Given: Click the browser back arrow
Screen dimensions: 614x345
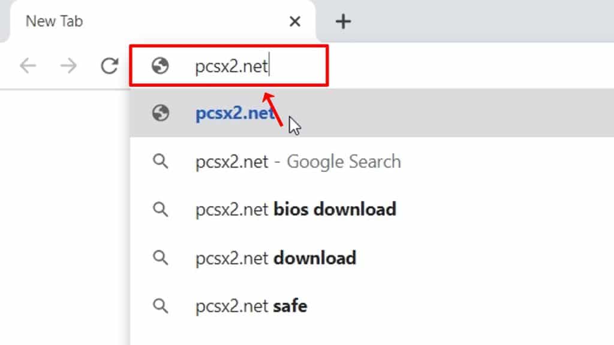Looking at the screenshot, I should click(28, 66).
